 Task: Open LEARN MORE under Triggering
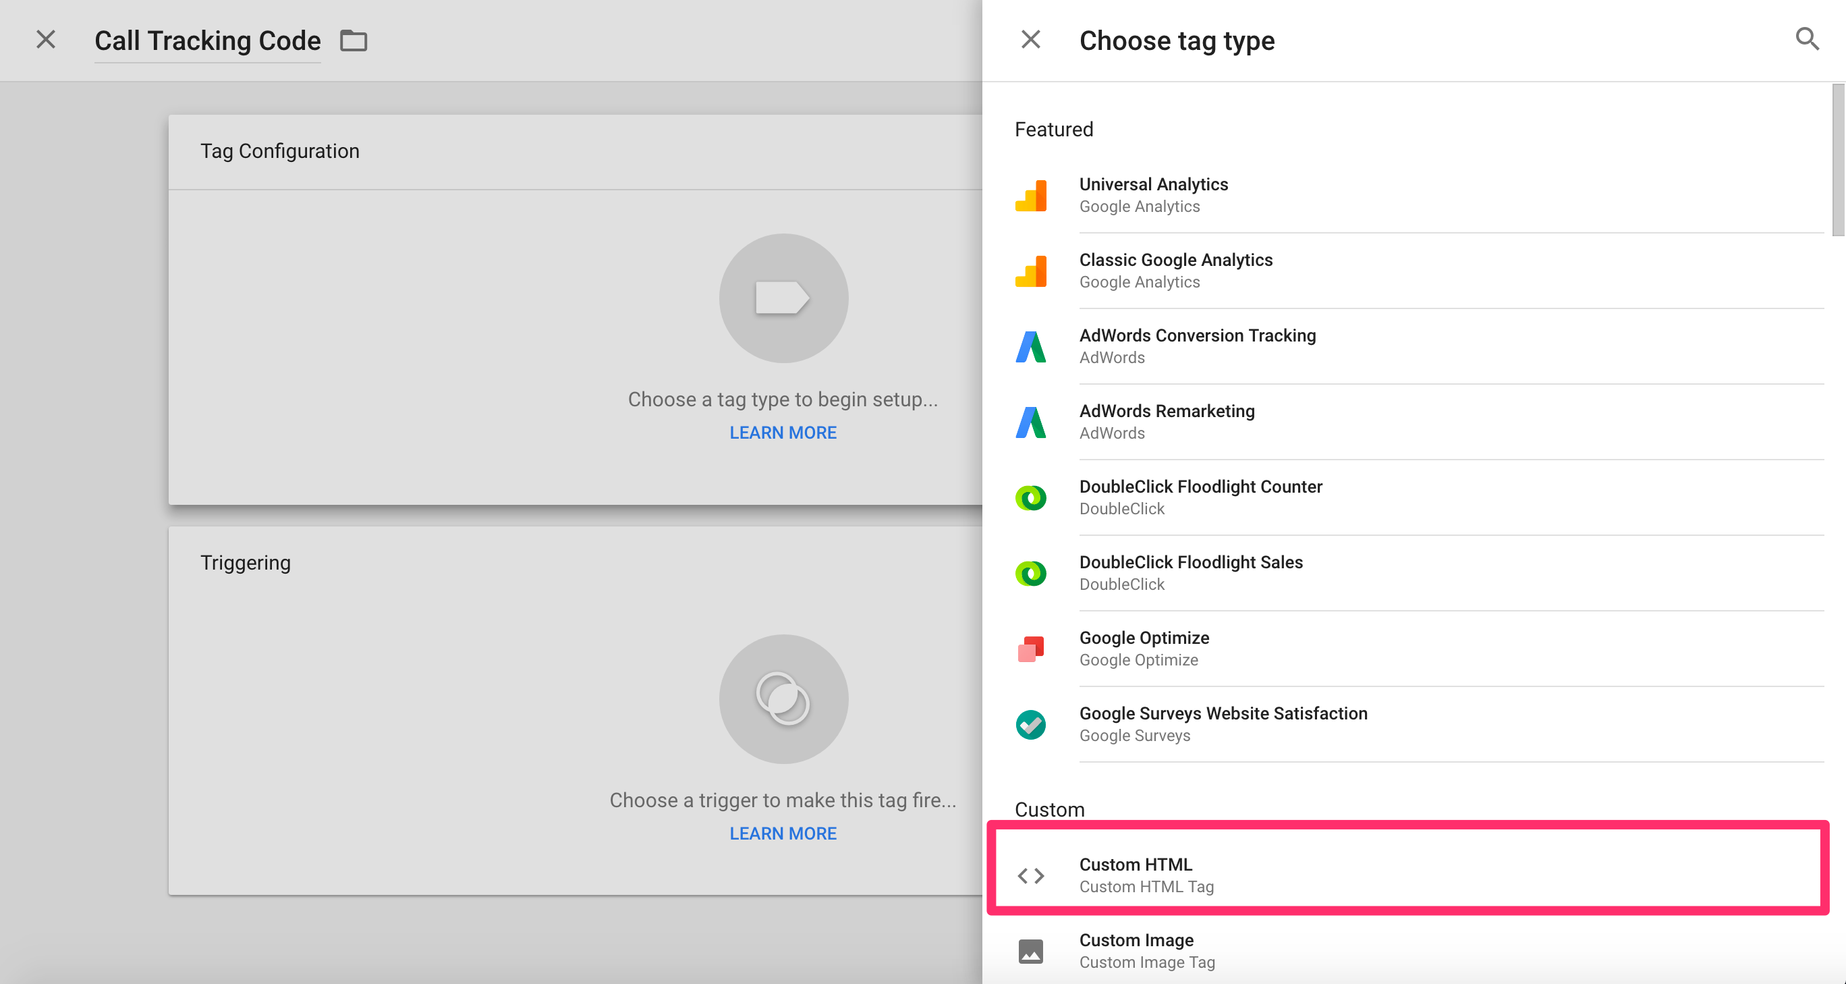783,833
